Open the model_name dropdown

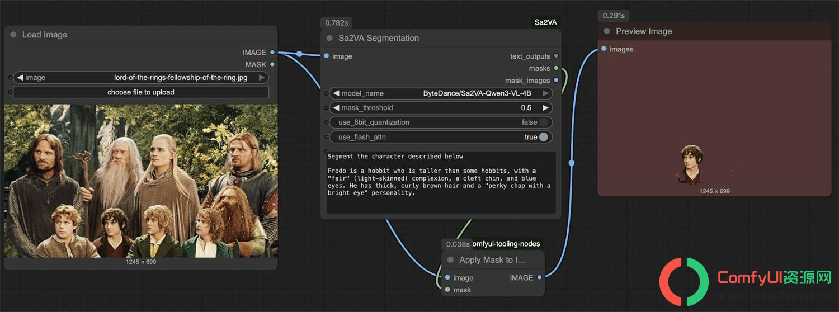tap(441, 93)
